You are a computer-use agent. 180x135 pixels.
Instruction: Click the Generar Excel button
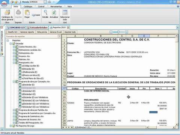pos(56,32)
